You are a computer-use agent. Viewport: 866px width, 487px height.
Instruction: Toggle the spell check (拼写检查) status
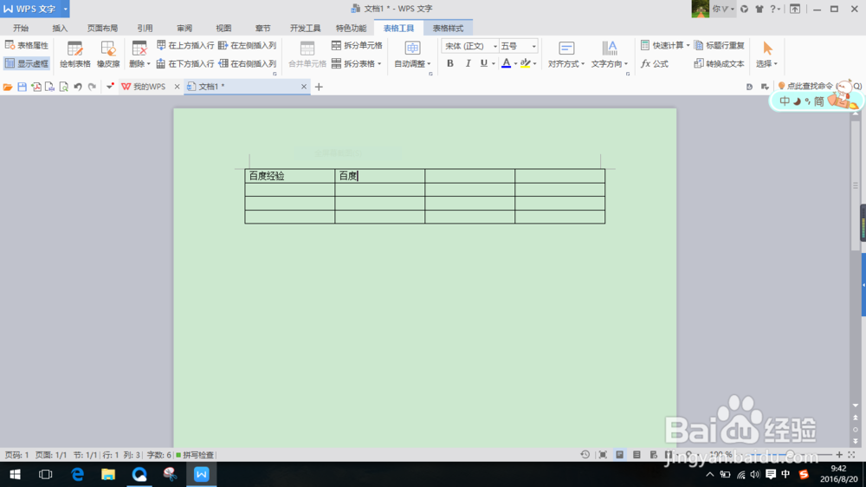pos(195,455)
